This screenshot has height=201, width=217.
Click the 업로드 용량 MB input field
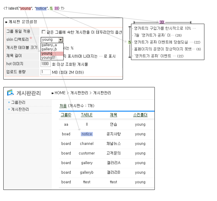pyautogui.click(x=46, y=72)
